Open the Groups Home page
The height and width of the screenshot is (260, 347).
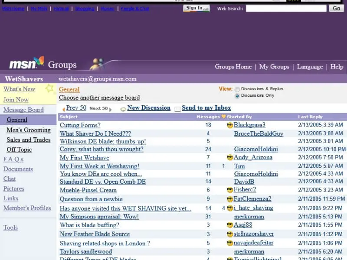[233, 67]
